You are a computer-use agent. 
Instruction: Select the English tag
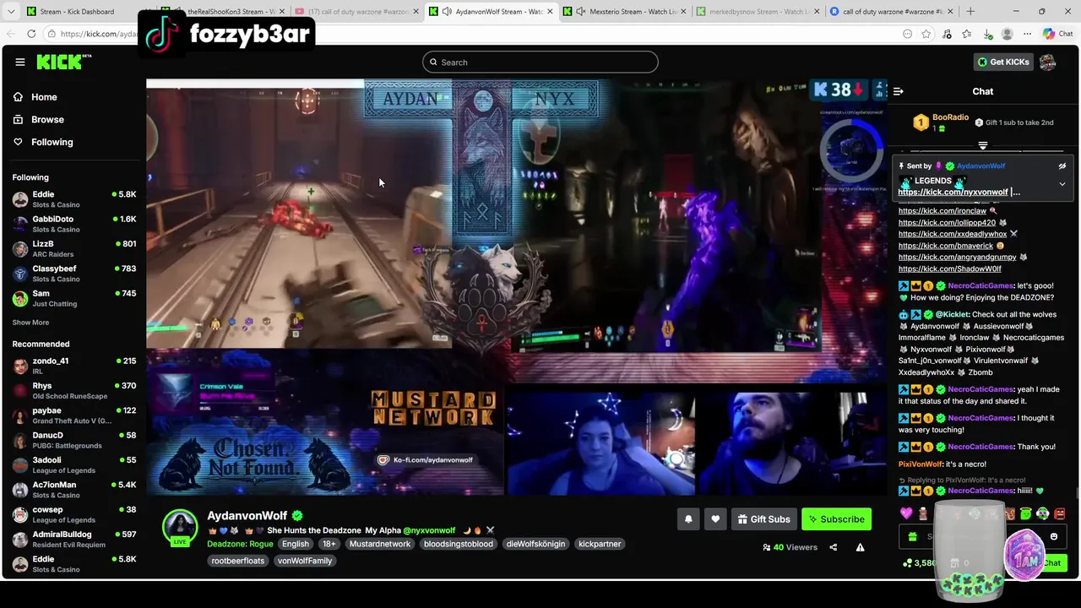click(x=296, y=544)
